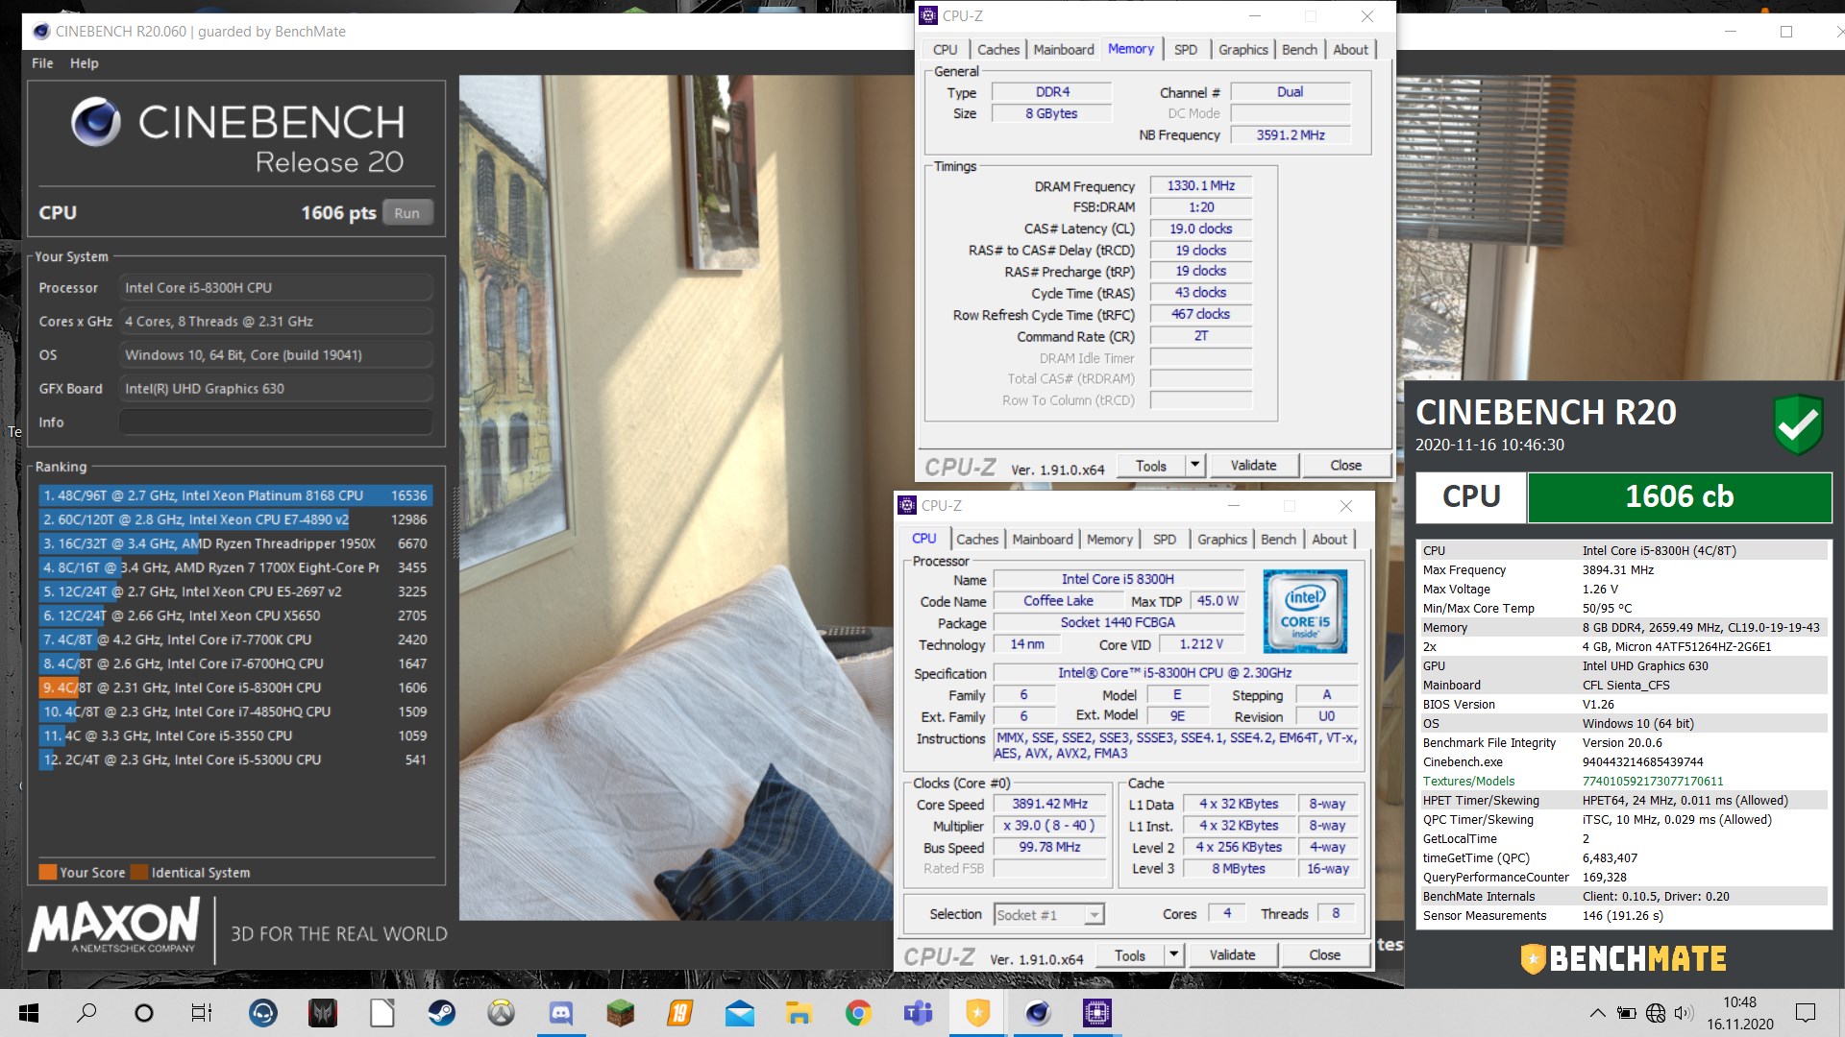This screenshot has width=1845, height=1037.
Task: Click Tools button in lower CPU-Z window
Action: point(1130,955)
